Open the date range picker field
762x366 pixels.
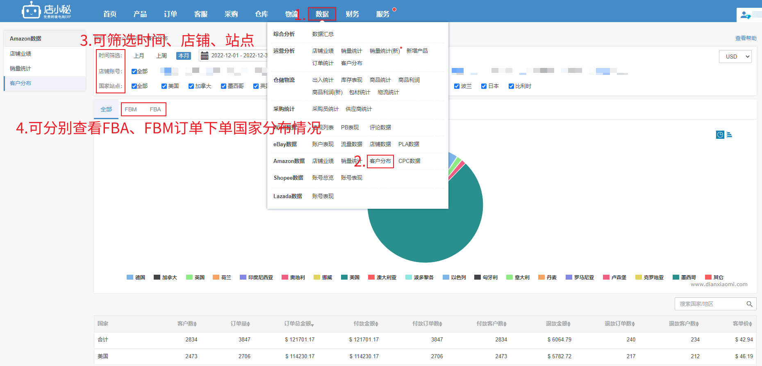point(234,56)
